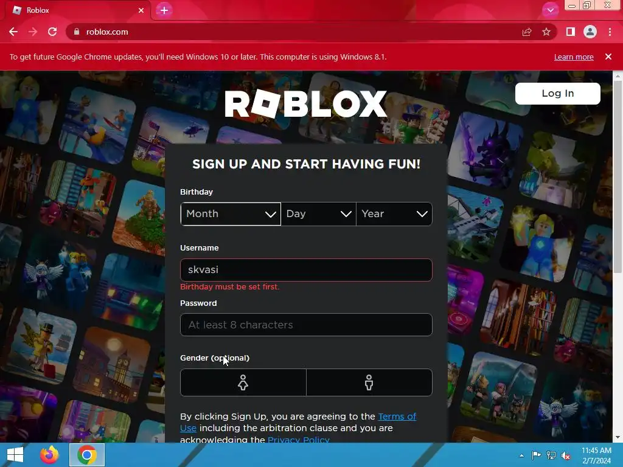
Task: Open the Chrome three-dot menu
Action: click(610, 32)
